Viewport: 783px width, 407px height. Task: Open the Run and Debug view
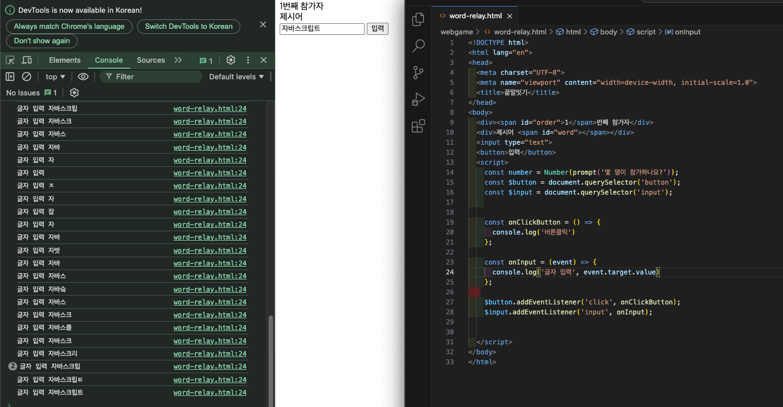click(x=418, y=99)
